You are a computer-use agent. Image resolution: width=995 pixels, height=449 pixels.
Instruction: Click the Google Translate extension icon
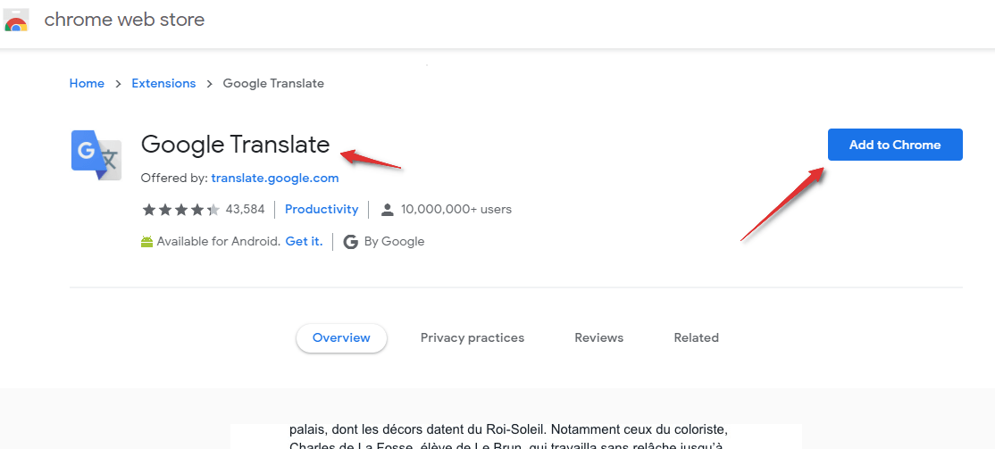pyautogui.click(x=96, y=155)
